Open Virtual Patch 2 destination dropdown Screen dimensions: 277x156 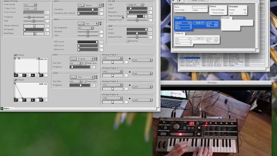(142, 73)
